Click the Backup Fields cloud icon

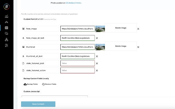point(25,84)
